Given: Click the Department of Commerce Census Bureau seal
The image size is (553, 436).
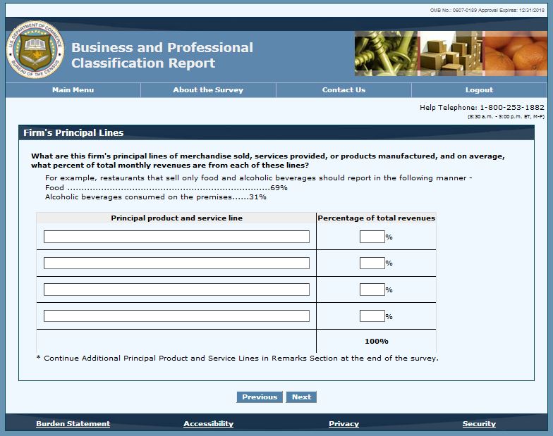Looking at the screenshot, I should pyautogui.click(x=35, y=49).
